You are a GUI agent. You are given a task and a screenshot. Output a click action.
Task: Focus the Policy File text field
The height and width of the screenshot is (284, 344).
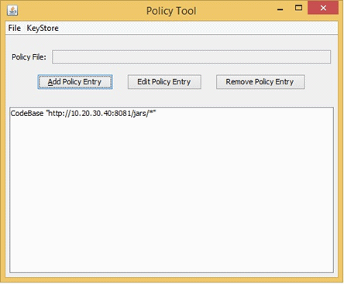[191, 56]
